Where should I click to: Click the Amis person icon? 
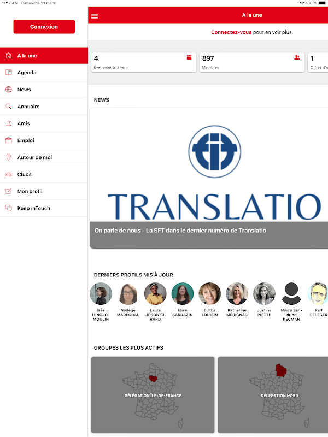point(9,123)
